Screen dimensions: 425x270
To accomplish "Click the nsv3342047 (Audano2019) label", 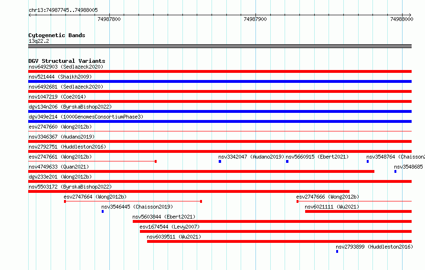I will (251, 157).
